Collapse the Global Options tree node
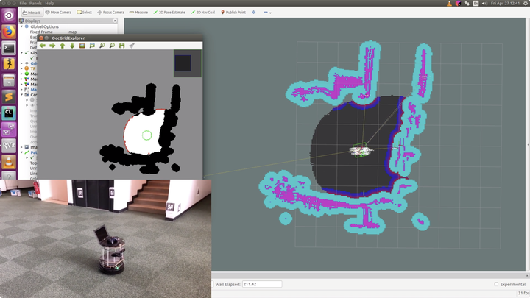This screenshot has width=530, height=298. (x=21, y=26)
